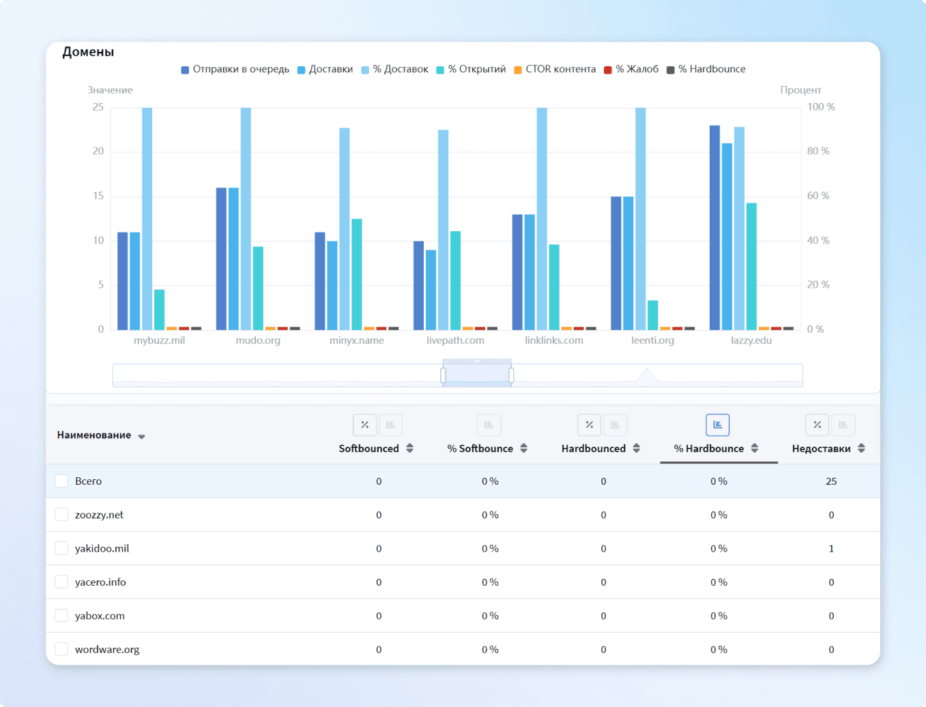Click the Недоставки value 25 in Всего row
926x707 pixels.
(x=831, y=481)
